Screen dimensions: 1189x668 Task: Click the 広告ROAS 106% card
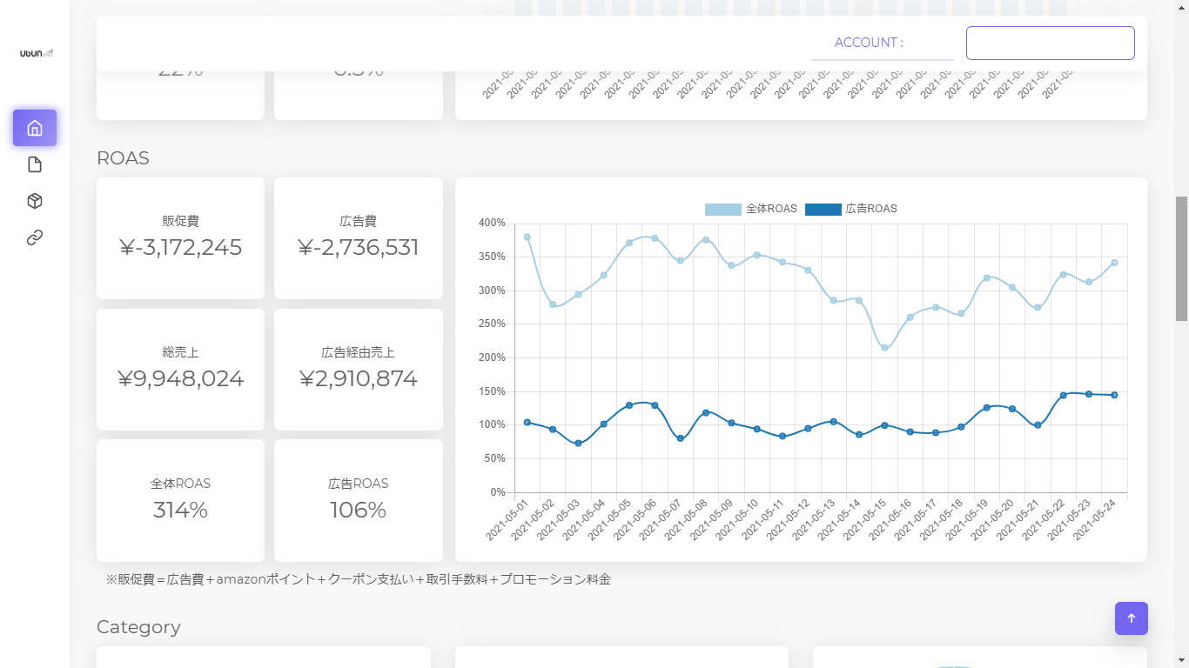click(x=359, y=500)
